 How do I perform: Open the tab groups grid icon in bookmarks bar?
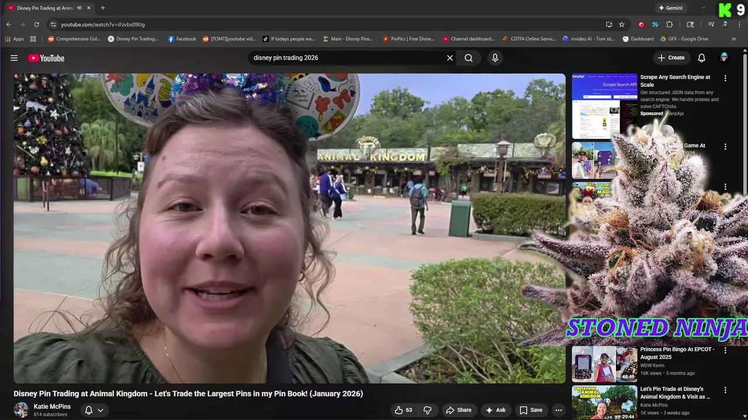click(x=33, y=39)
